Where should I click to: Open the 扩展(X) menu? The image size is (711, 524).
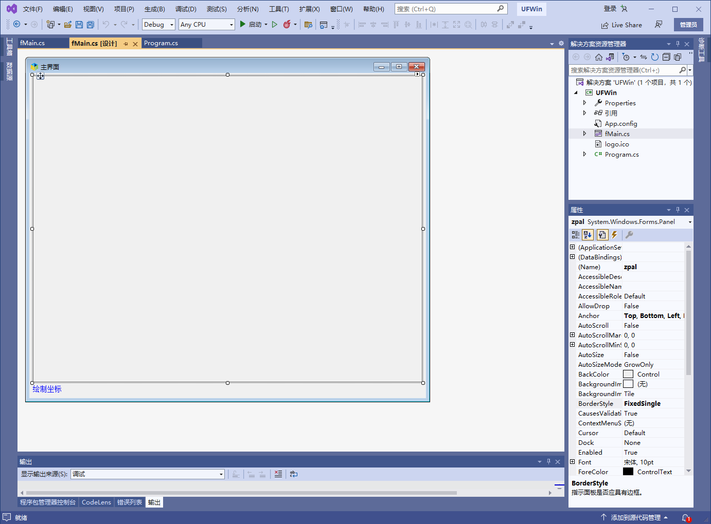[x=309, y=9]
